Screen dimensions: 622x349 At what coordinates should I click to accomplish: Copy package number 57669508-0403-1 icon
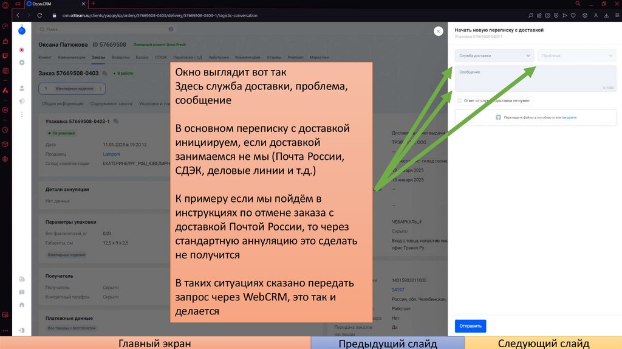[116, 121]
